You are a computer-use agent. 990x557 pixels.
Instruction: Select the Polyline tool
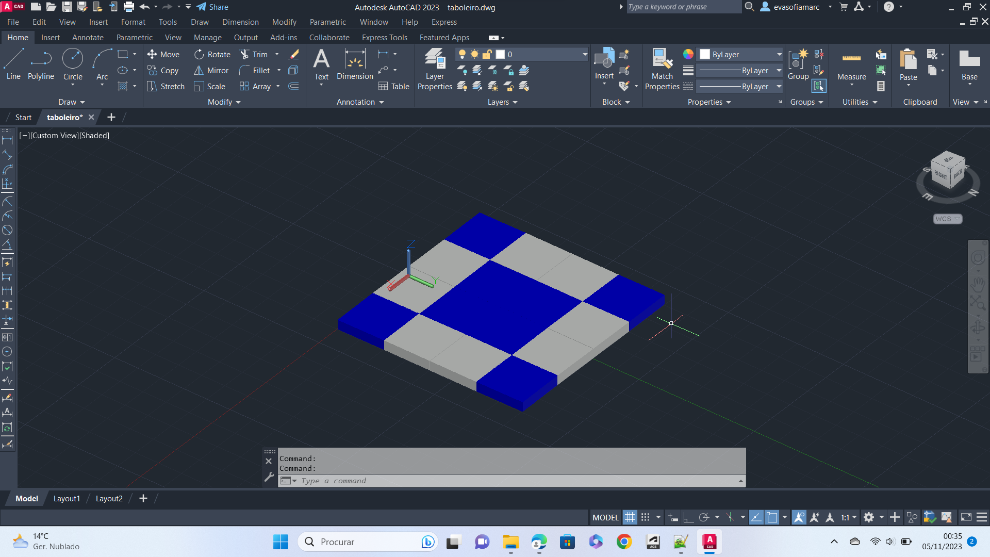(41, 64)
